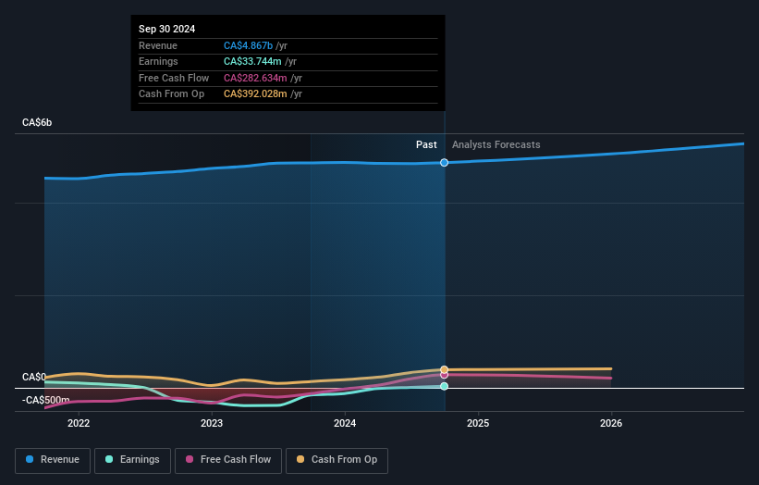This screenshot has width=759, height=485.
Task: Click the CA$33.744m earnings value
Action: pos(252,61)
